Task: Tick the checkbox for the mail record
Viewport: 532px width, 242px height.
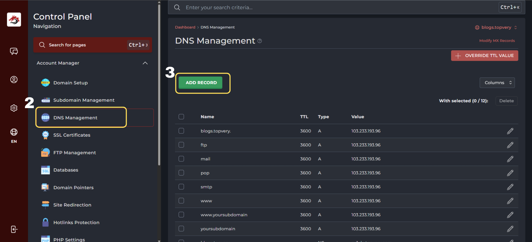Action: coord(181,159)
